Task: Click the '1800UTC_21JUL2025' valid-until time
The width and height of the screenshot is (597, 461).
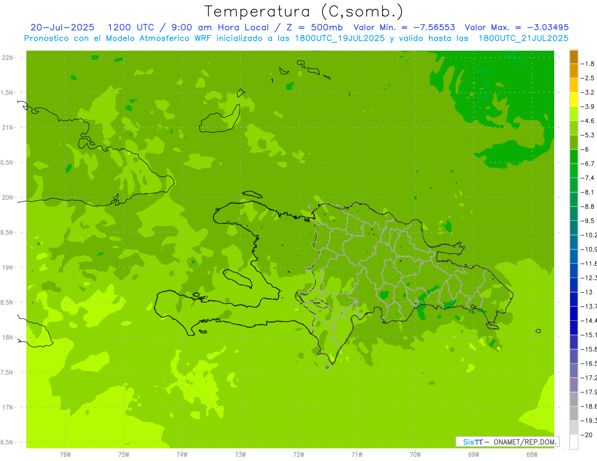Action: point(523,38)
